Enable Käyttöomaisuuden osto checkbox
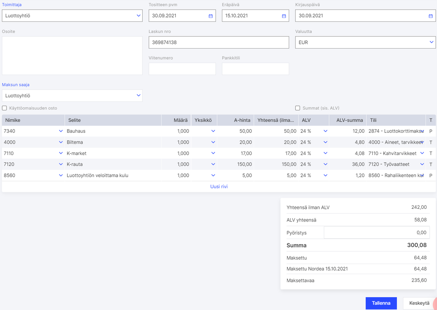 4,108
